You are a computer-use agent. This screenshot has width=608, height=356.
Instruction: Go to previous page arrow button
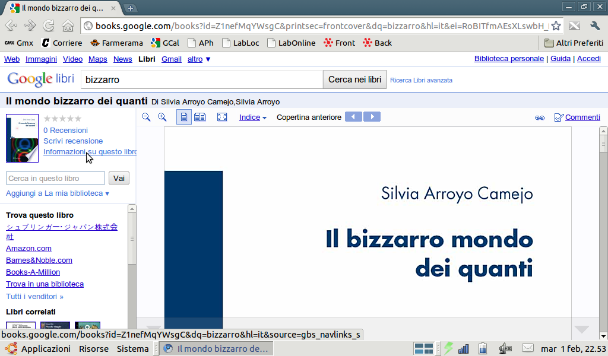353,117
